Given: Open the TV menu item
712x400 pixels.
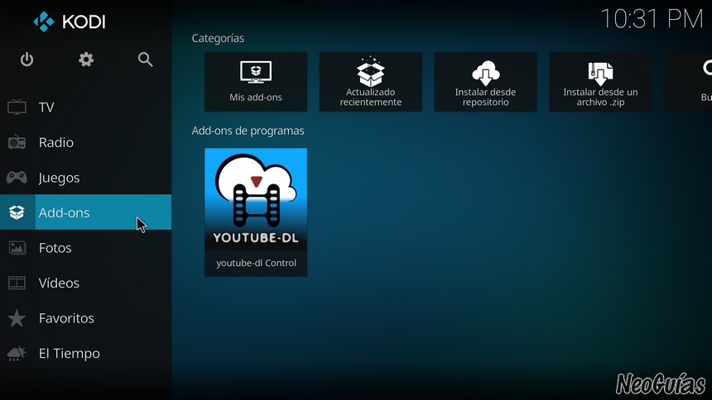Looking at the screenshot, I should point(86,107).
